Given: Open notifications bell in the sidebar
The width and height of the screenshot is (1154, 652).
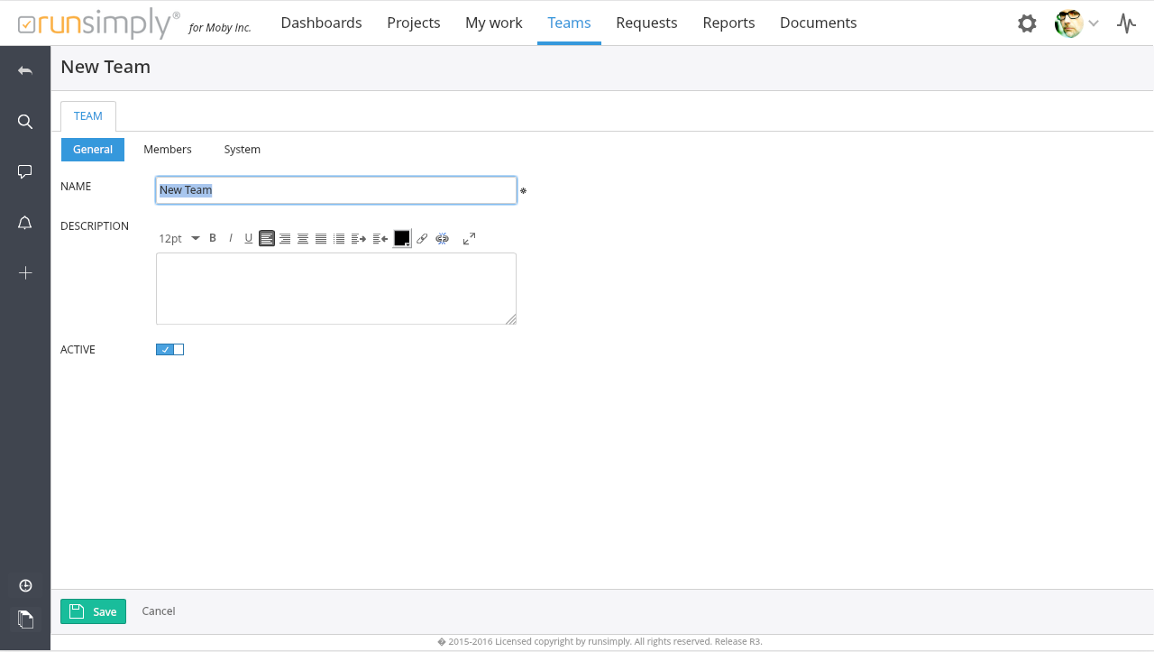Looking at the screenshot, I should (x=25, y=223).
